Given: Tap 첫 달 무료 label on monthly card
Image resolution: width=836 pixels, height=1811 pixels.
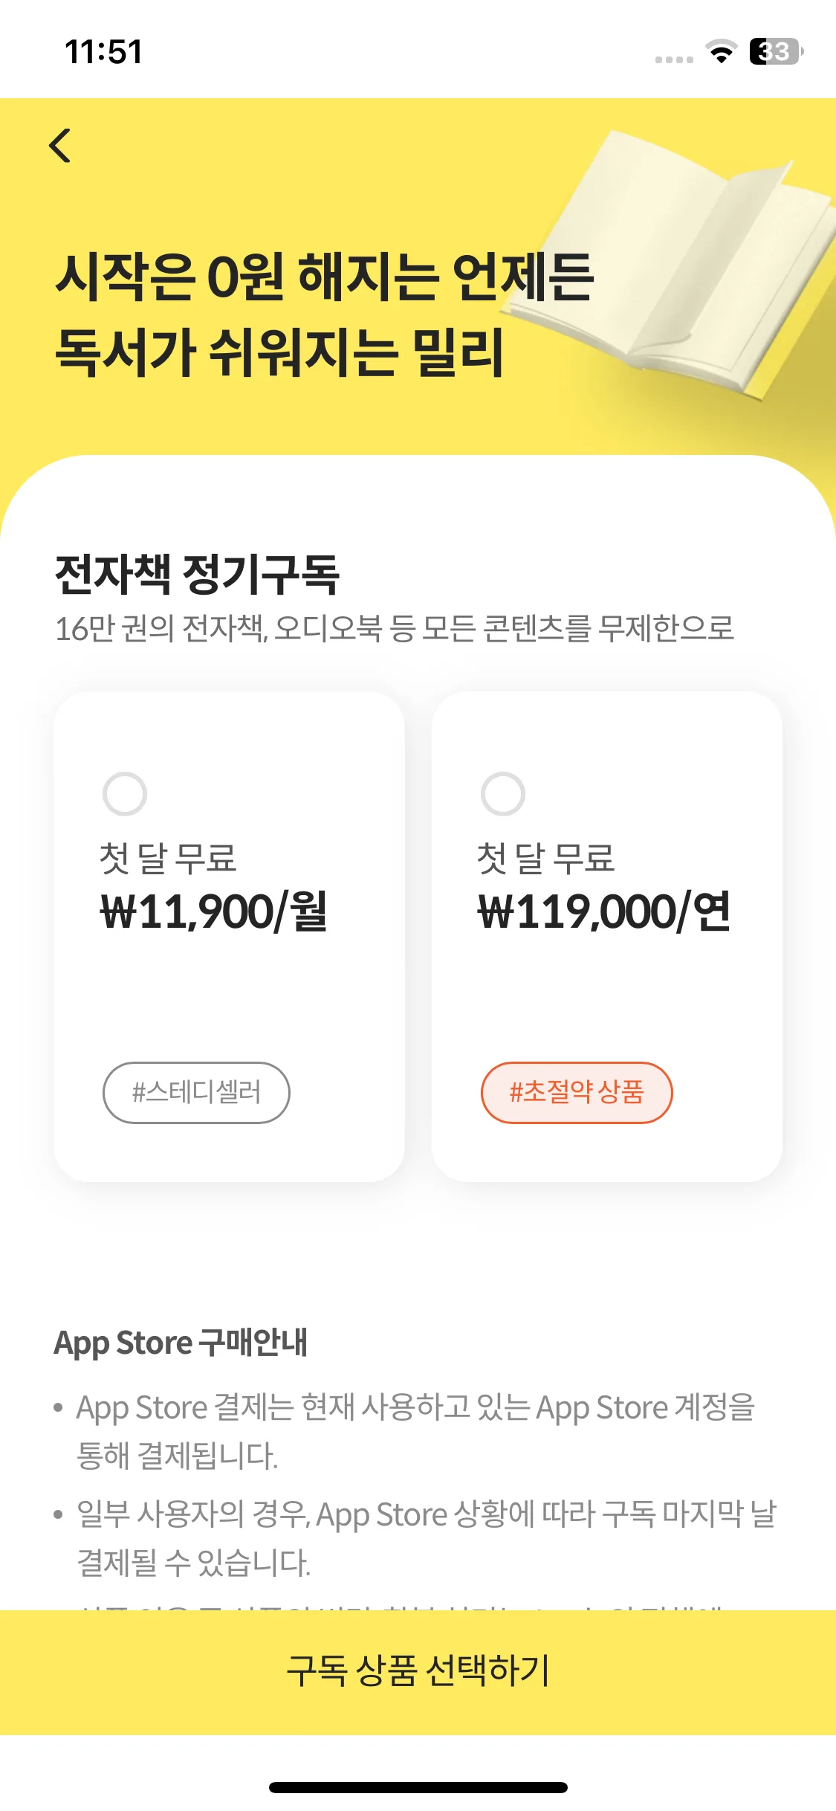Looking at the screenshot, I should pos(168,858).
